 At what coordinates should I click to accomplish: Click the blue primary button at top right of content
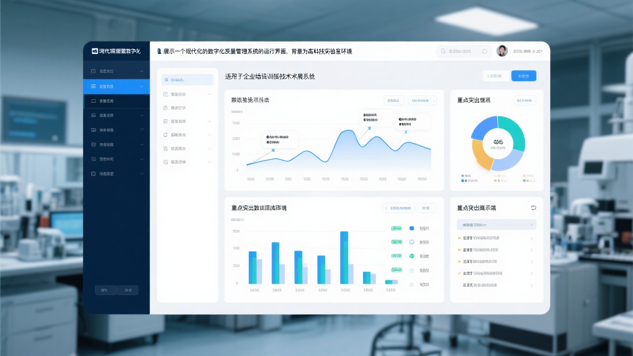click(x=524, y=76)
